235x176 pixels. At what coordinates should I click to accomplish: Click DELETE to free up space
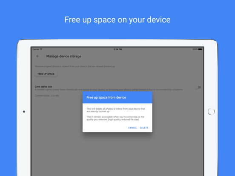pyautogui.click(x=144, y=128)
